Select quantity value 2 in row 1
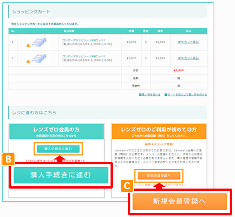The height and width of the screenshot is (217, 235). point(146,42)
